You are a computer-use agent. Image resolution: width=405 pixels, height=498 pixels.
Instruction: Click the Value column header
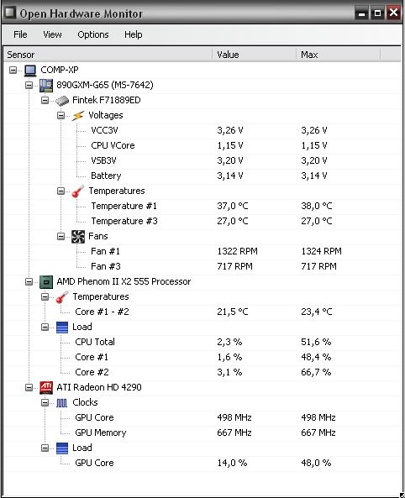tap(254, 55)
